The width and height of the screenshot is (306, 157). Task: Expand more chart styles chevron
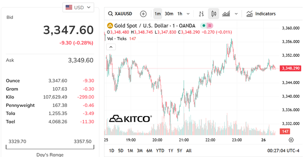coord(236,14)
